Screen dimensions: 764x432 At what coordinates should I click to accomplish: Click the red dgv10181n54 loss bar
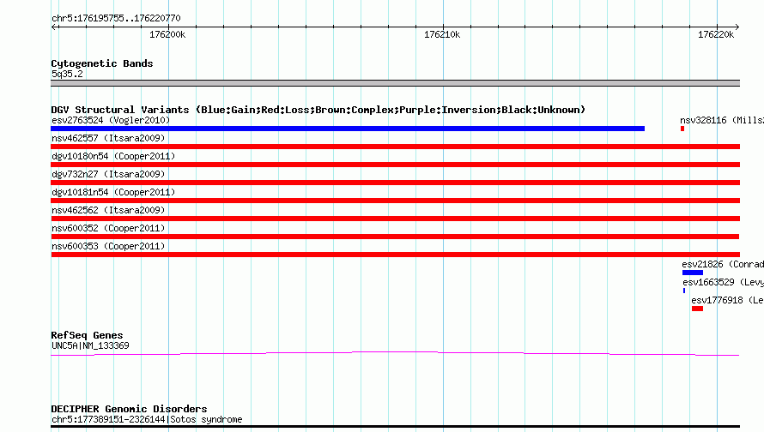tap(395, 201)
